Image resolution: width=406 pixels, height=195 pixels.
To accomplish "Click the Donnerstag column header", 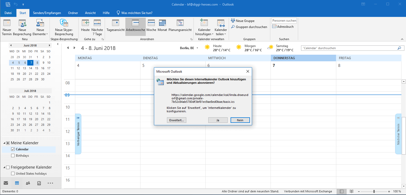I will click(303, 58).
